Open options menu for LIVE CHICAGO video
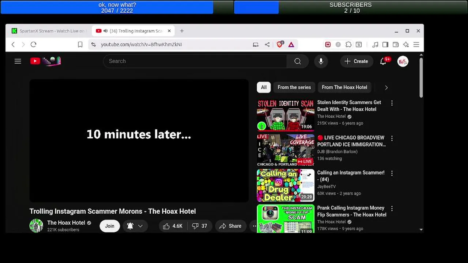The height and width of the screenshot is (263, 468). coord(392,138)
